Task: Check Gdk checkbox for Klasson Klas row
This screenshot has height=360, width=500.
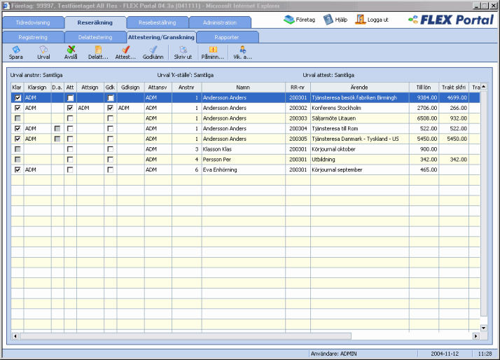Action: 110,149
